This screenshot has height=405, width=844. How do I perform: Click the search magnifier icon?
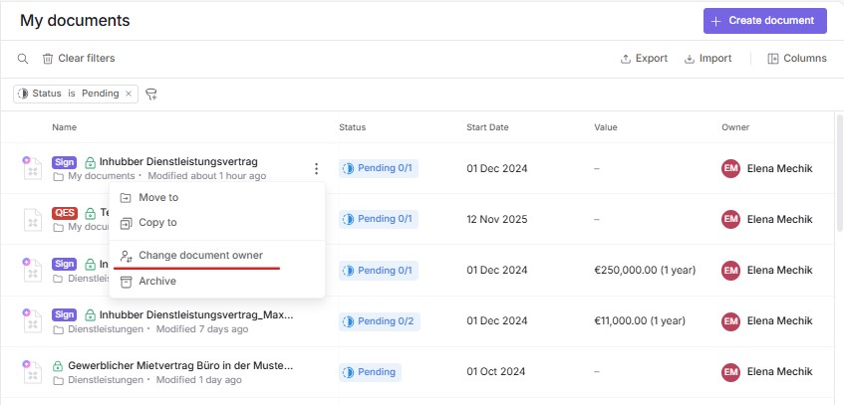tap(22, 59)
